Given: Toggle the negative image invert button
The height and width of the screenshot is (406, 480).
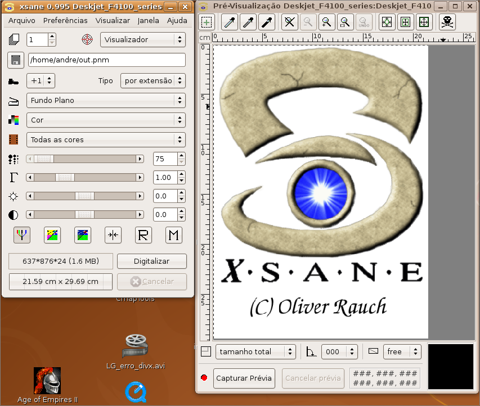Looking at the screenshot, I should [x=52, y=236].
